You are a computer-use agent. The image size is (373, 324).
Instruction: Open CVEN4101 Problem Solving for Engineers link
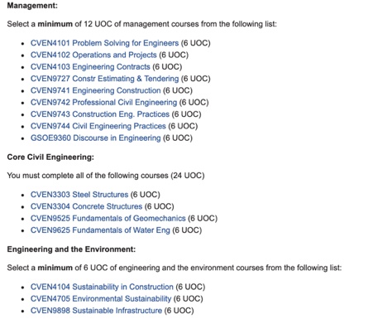104,43
